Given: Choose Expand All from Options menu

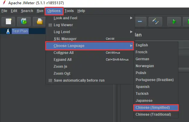Looking at the screenshot, I should tap(90, 60).
